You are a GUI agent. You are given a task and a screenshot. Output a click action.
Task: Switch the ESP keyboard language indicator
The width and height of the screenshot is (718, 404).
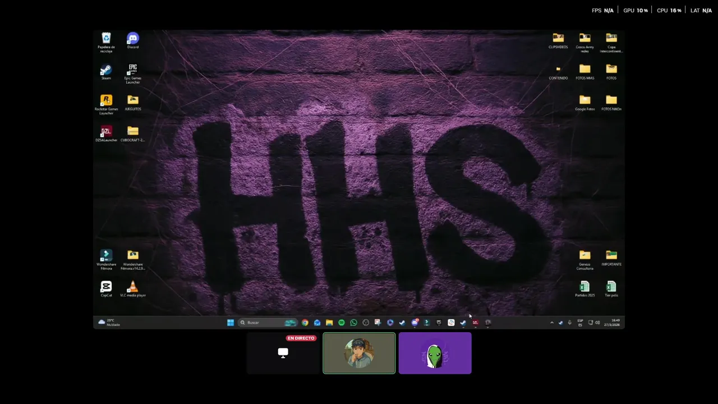tap(580, 323)
